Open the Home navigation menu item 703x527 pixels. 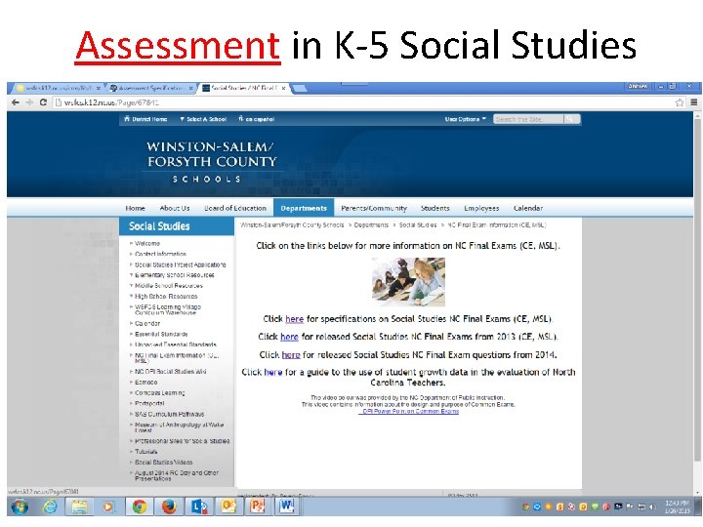(x=135, y=208)
